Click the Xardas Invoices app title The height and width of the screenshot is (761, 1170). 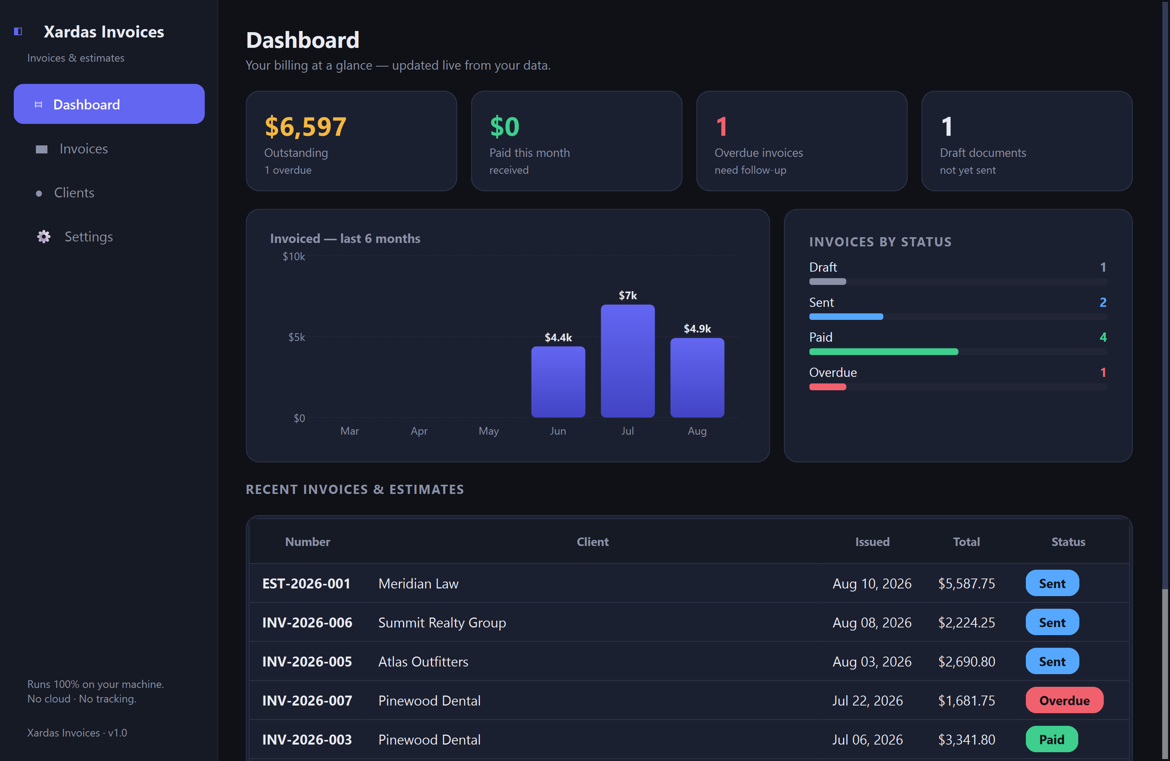(104, 31)
